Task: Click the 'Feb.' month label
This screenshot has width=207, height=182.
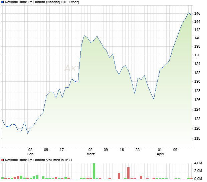Action: click(31, 154)
